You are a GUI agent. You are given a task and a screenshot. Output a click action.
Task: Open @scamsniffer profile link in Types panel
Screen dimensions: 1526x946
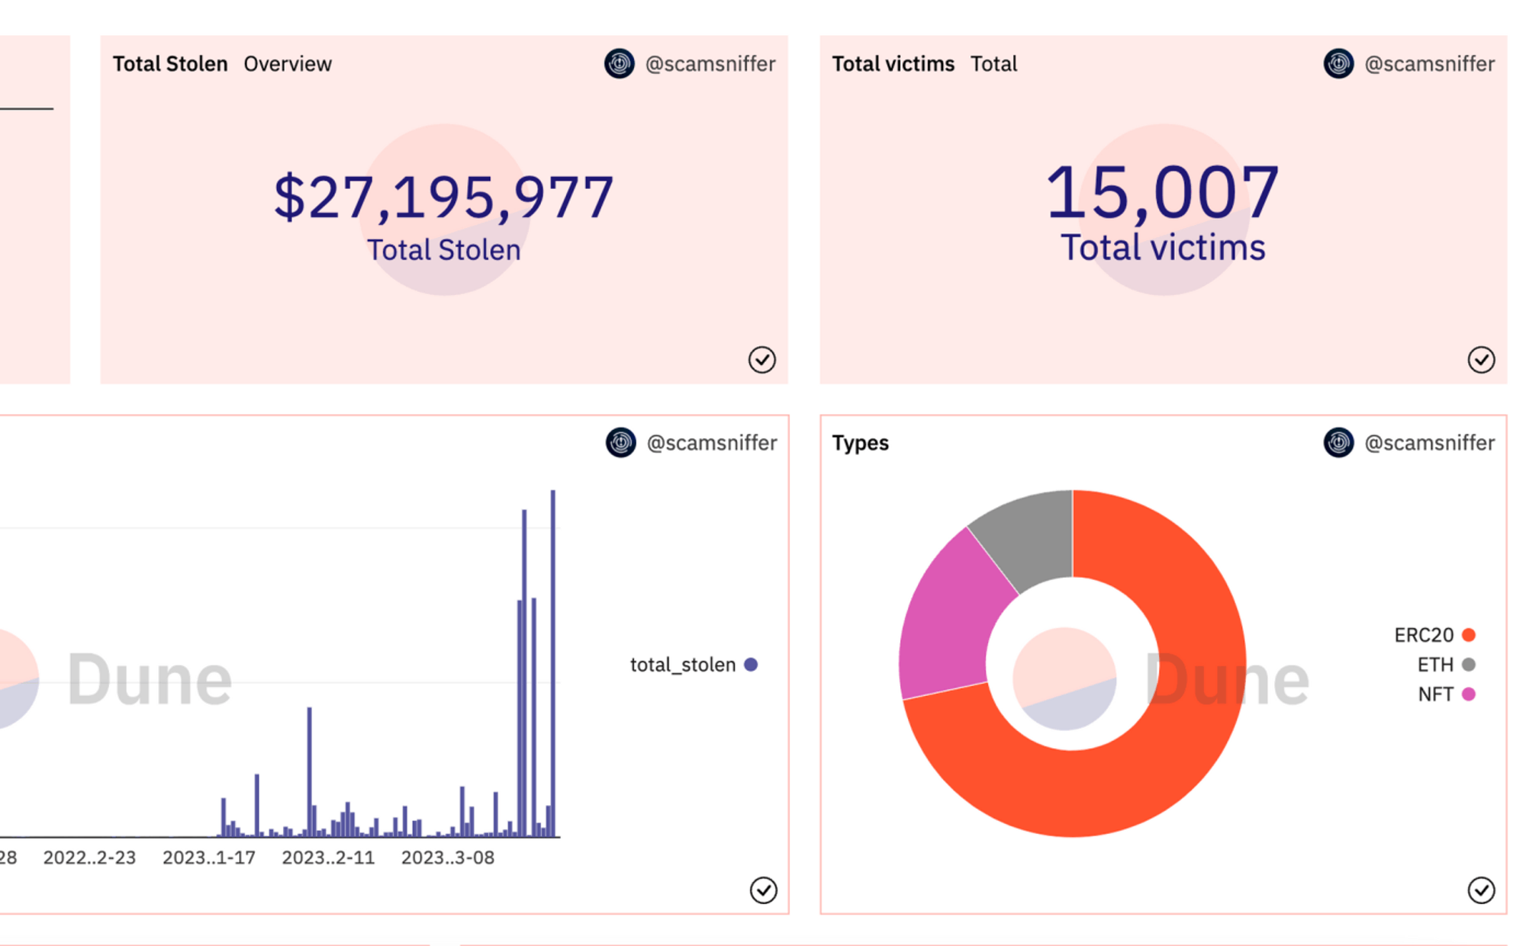1429,443
